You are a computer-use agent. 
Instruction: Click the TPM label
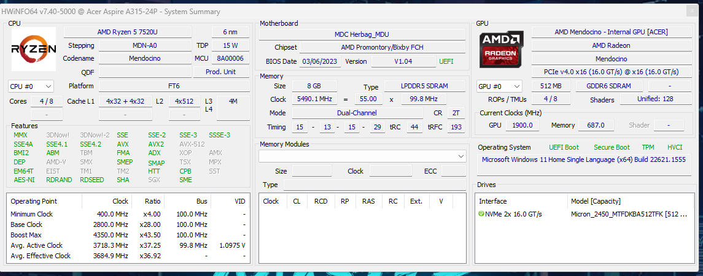(648, 147)
